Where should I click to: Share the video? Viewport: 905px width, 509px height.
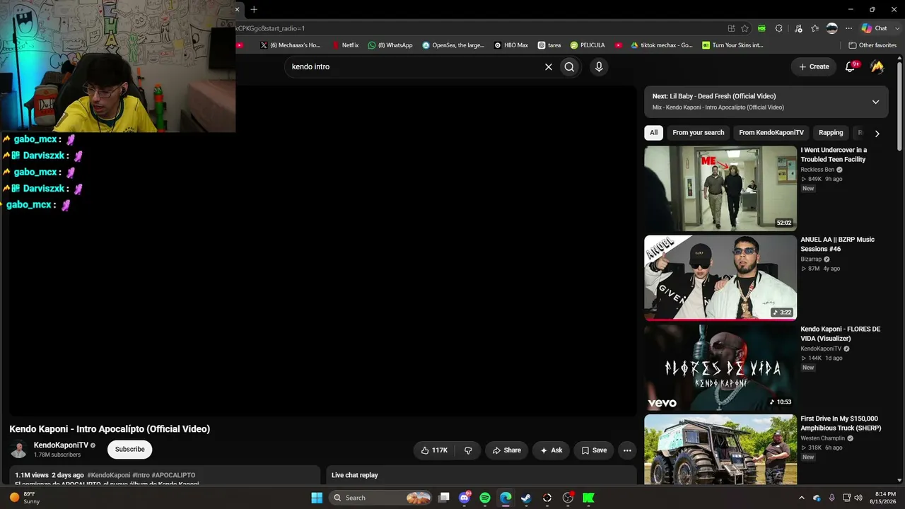point(507,450)
